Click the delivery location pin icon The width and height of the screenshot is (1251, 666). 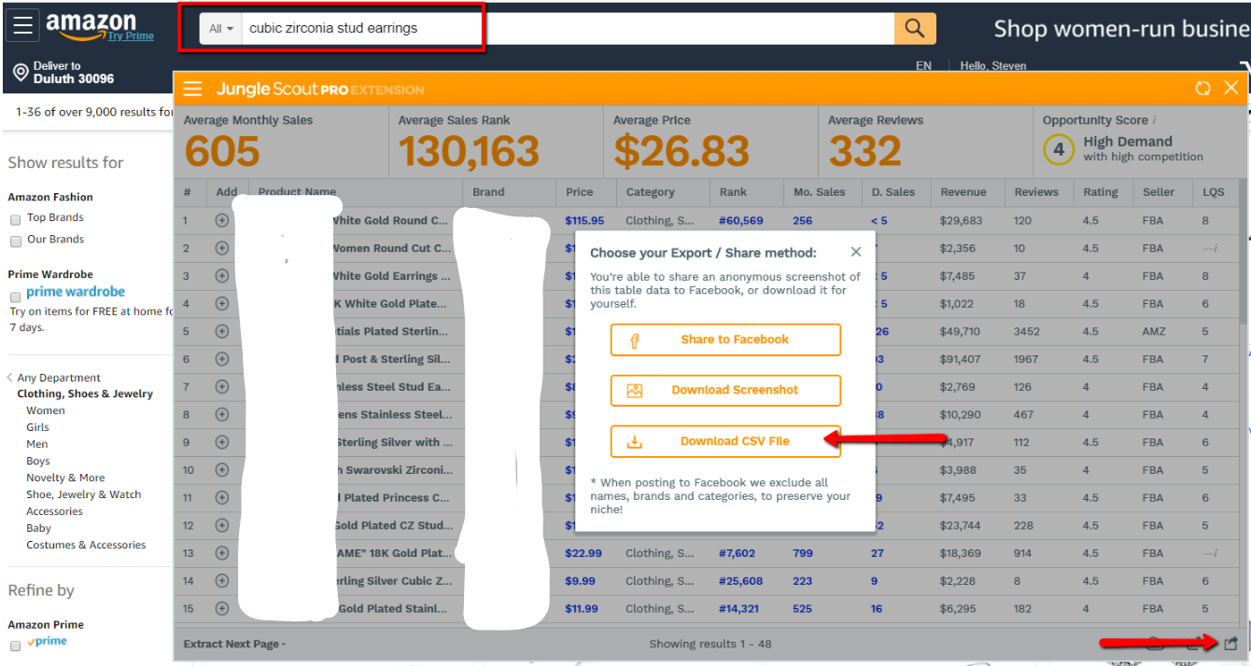pyautogui.click(x=21, y=73)
